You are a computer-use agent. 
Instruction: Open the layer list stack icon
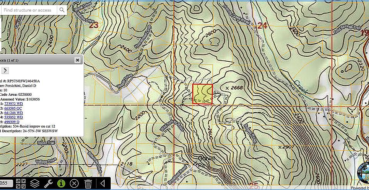click(x=35, y=183)
